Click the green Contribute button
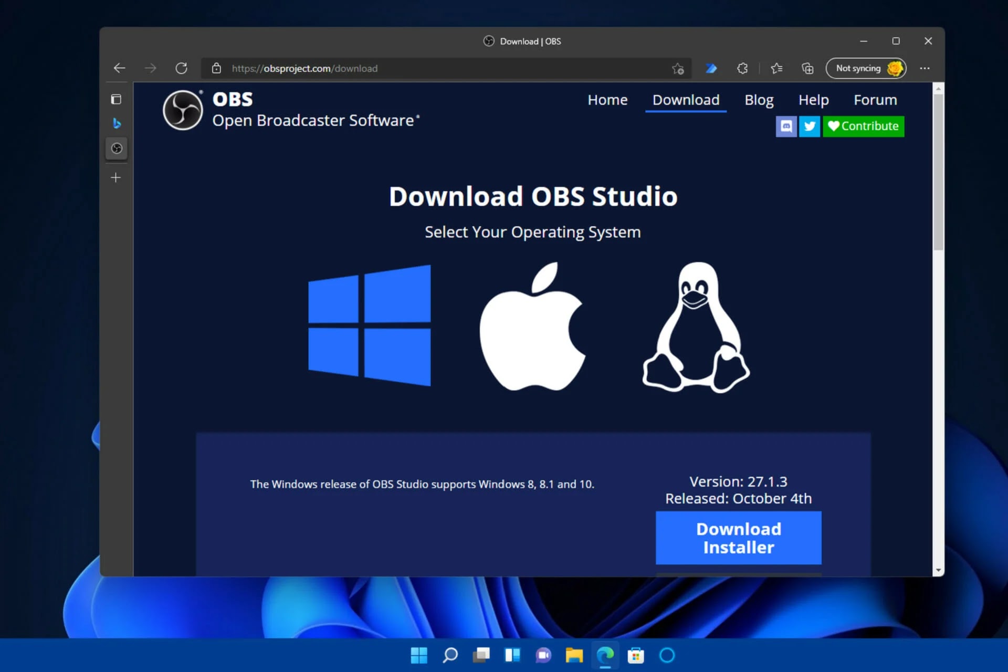 click(864, 127)
